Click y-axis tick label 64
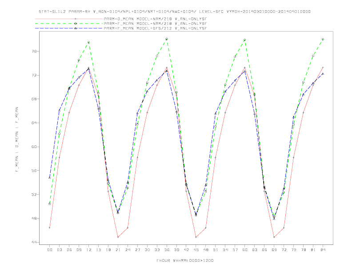The image size is (352, 272). point(34,123)
